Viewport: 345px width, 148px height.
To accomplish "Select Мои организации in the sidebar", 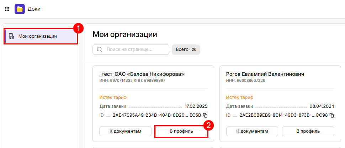I will 37,36.
